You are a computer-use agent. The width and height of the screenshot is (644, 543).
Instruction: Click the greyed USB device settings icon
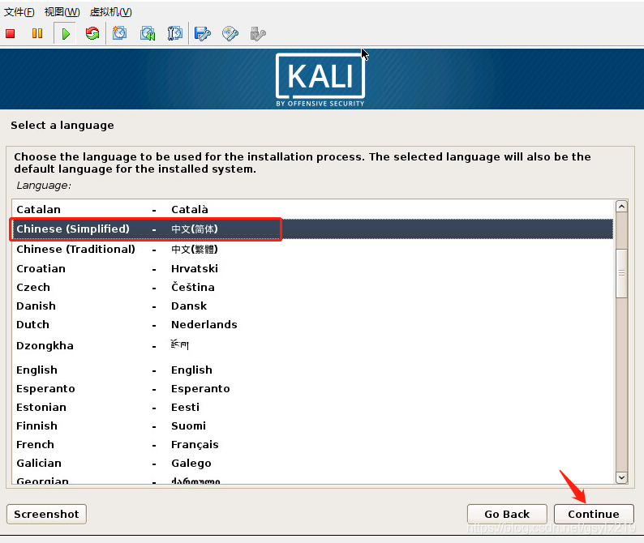click(x=258, y=34)
